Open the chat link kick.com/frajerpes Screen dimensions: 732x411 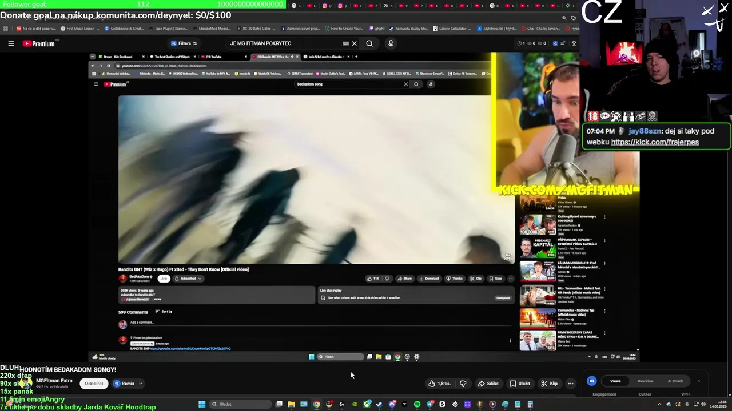click(655, 142)
